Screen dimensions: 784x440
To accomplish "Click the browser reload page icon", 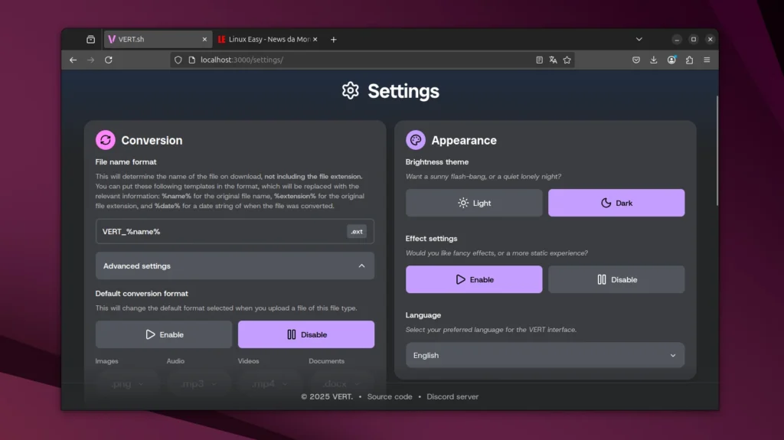I will (x=109, y=60).
